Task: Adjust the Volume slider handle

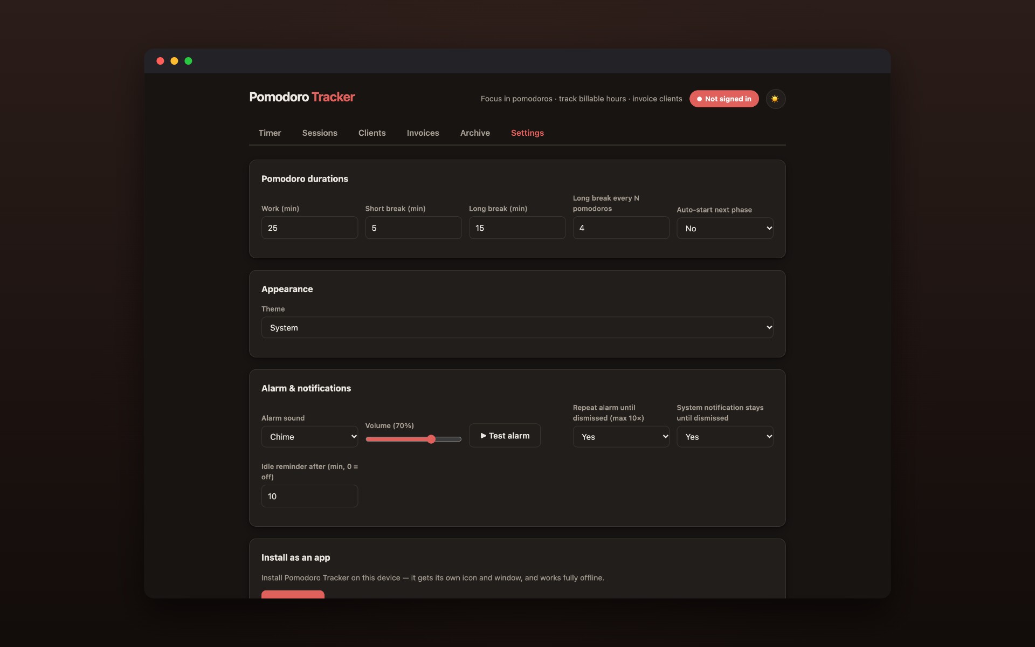Action: pos(431,439)
